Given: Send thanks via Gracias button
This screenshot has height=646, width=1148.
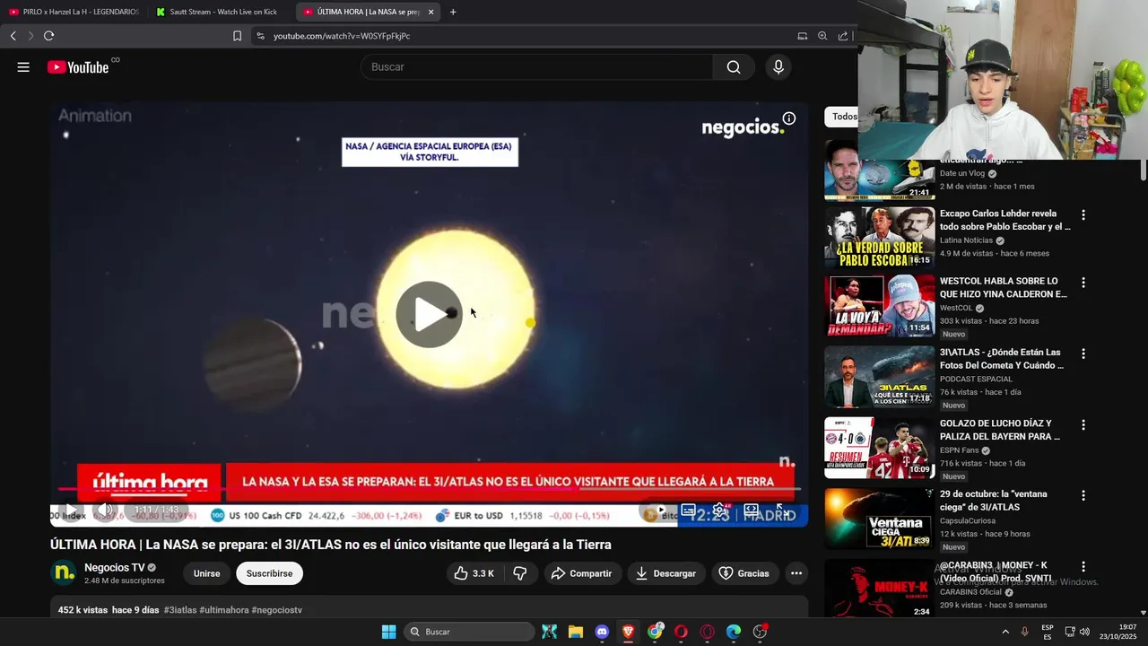Looking at the screenshot, I should 744,573.
